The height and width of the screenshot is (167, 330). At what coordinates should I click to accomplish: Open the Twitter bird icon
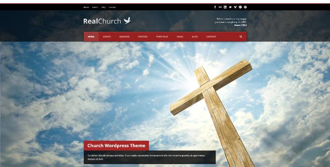coord(230,7)
